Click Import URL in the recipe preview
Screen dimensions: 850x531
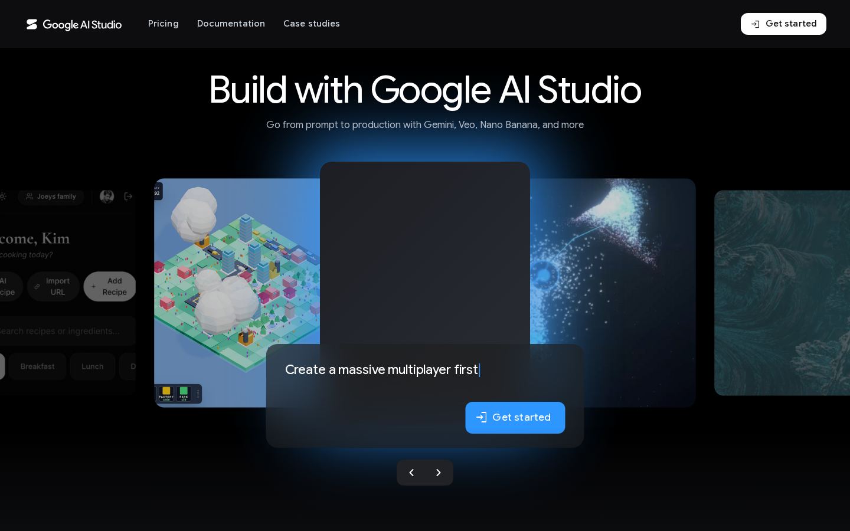pyautogui.click(x=53, y=287)
